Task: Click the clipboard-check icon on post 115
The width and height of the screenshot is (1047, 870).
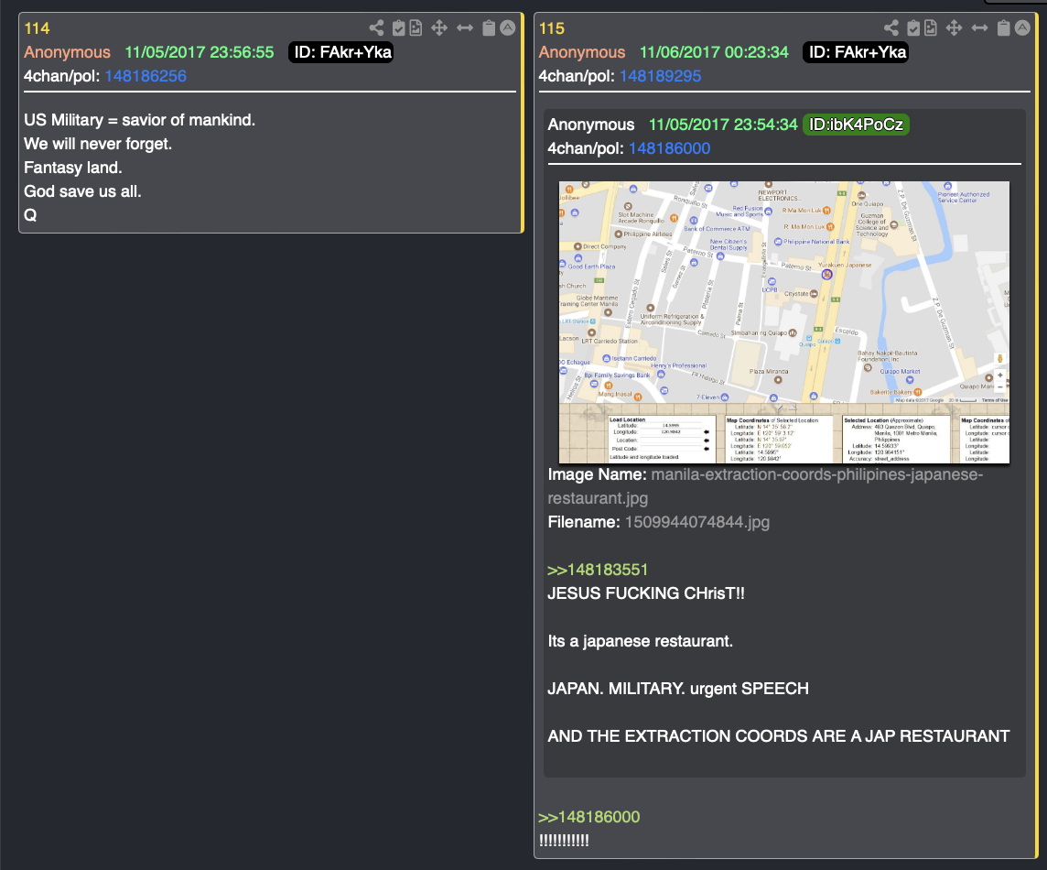Action: pyautogui.click(x=913, y=27)
